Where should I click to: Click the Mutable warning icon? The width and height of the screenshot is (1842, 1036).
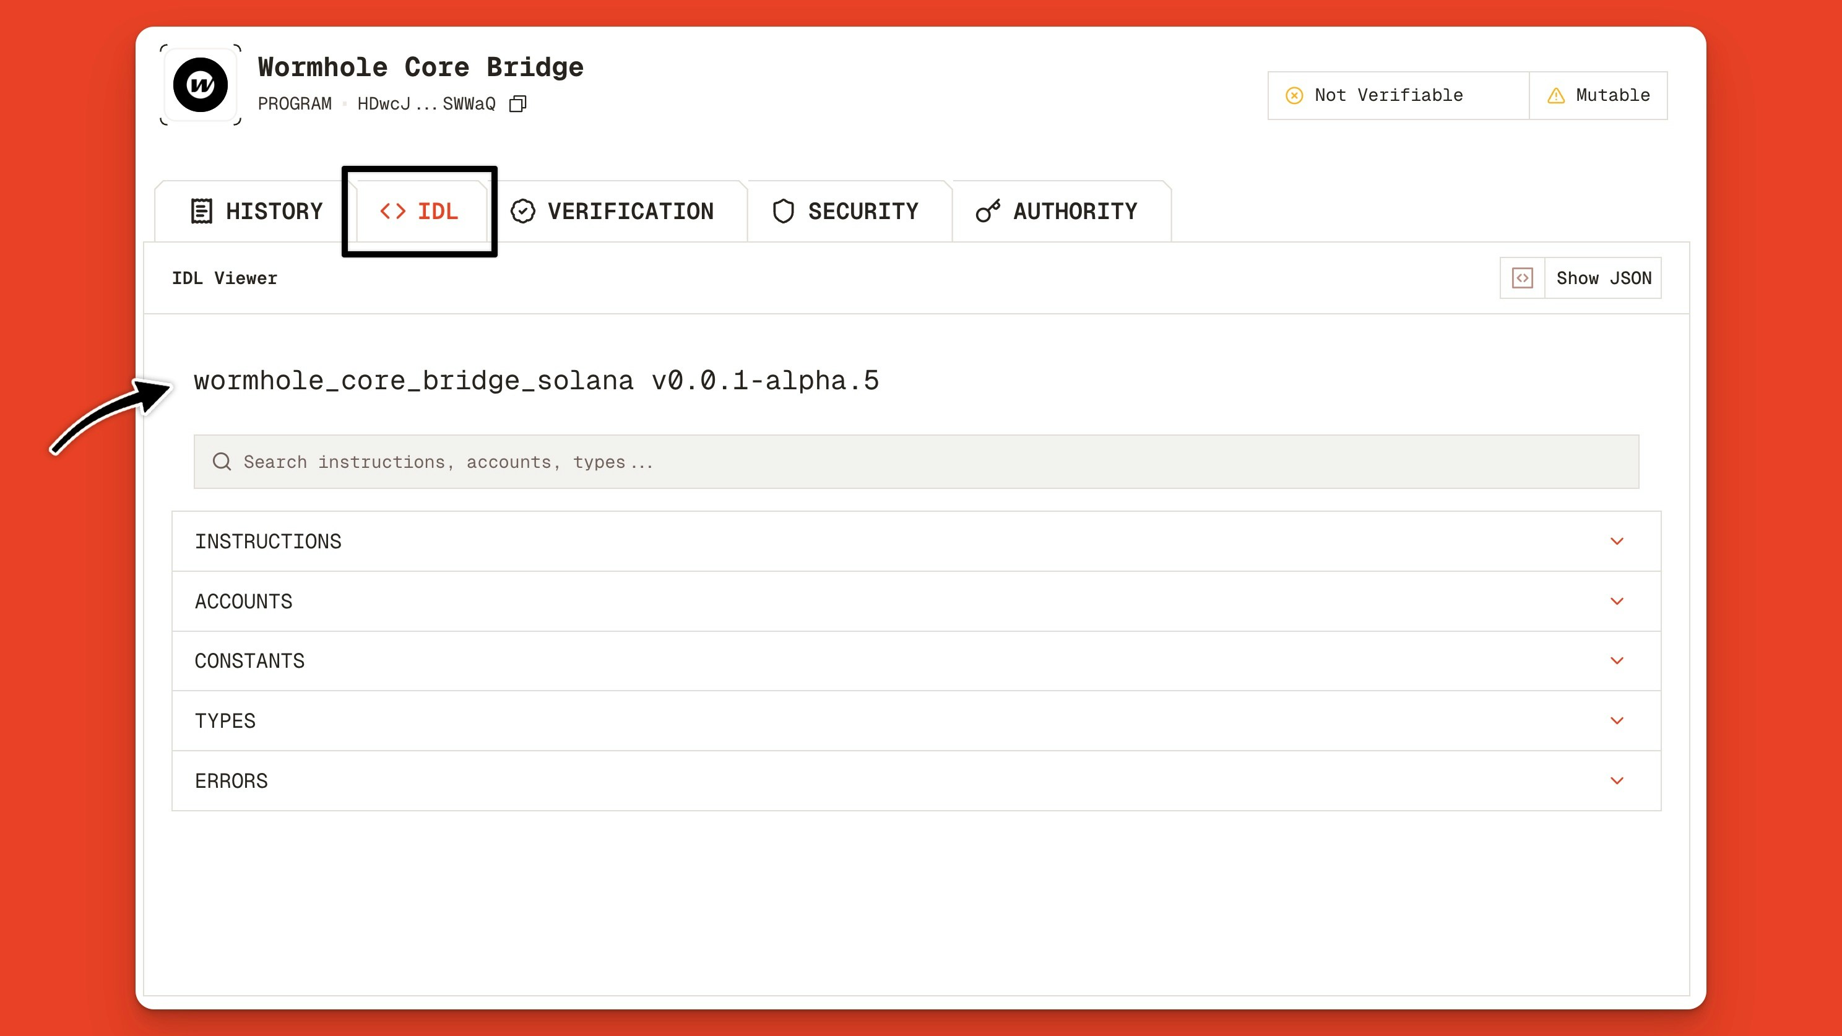1556,95
